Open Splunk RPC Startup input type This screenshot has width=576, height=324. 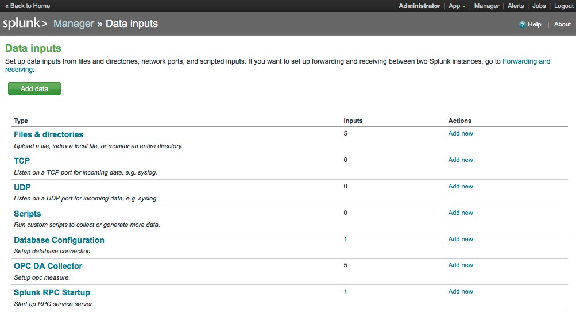(52, 292)
